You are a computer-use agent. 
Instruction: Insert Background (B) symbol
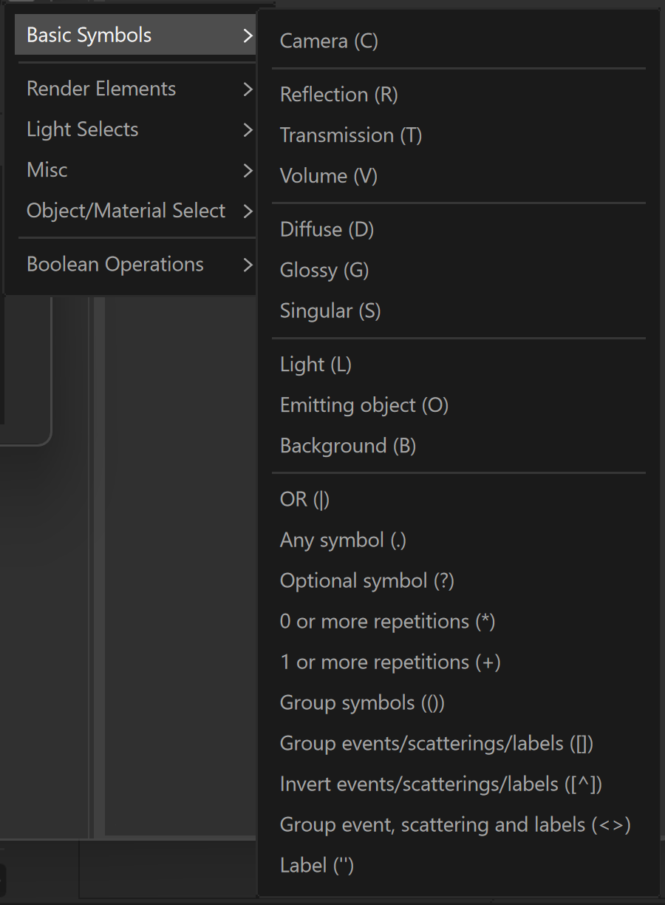tap(459, 446)
